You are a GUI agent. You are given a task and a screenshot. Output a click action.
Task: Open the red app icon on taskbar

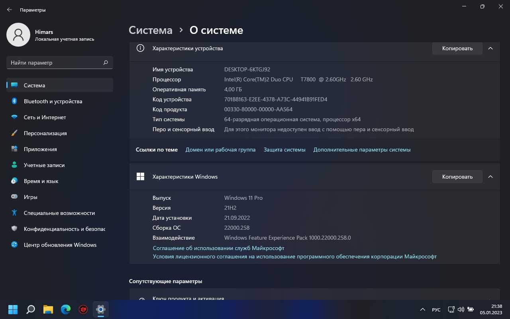click(x=83, y=309)
